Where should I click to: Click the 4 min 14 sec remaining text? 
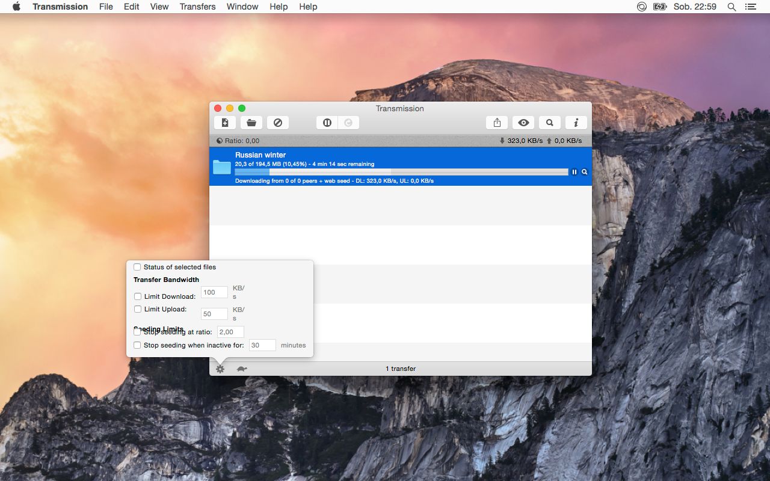pyautogui.click(x=343, y=164)
